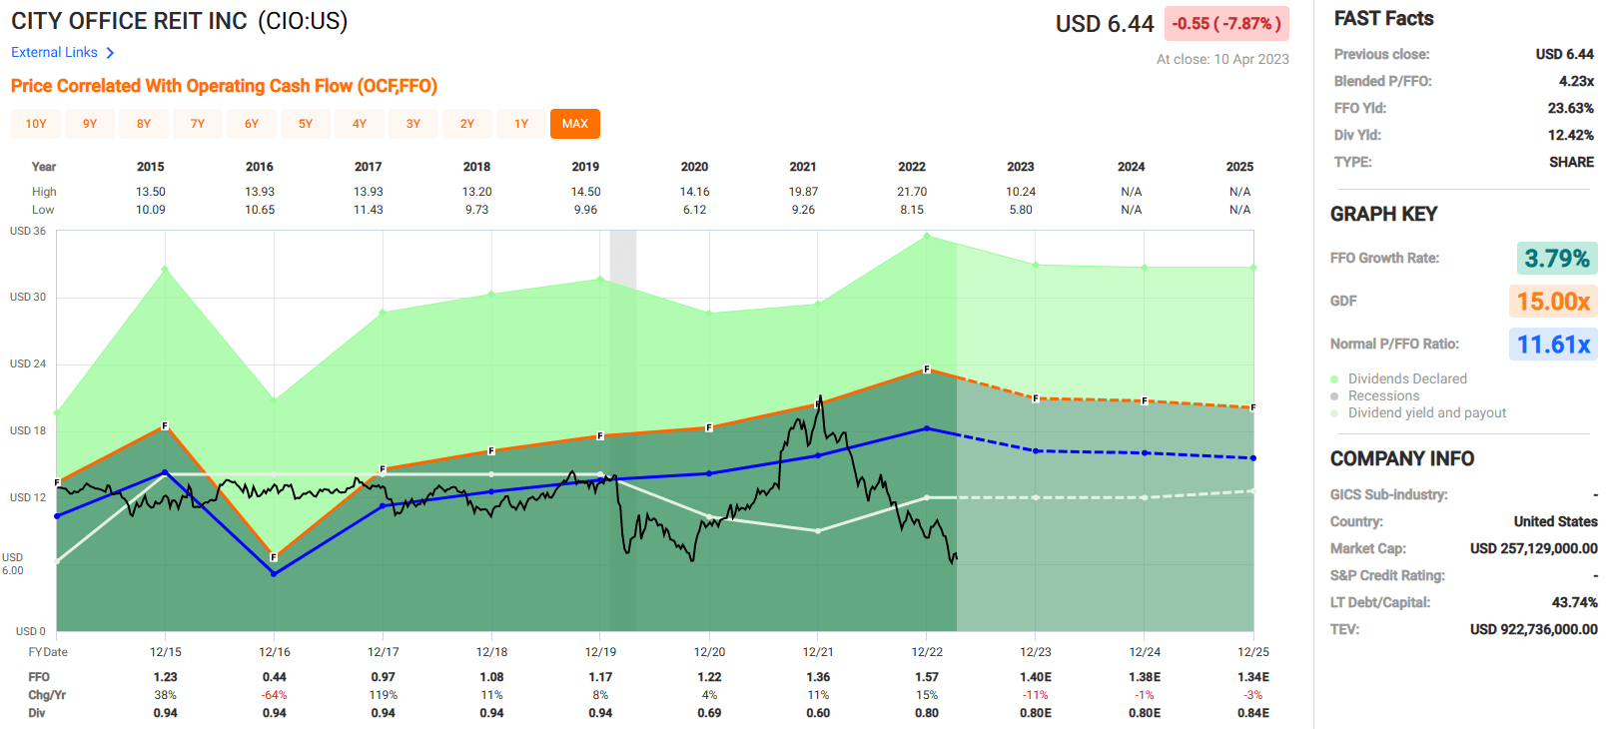
Task: Click the LT Debt/Capital value 43.74%
Action: coord(1574,602)
